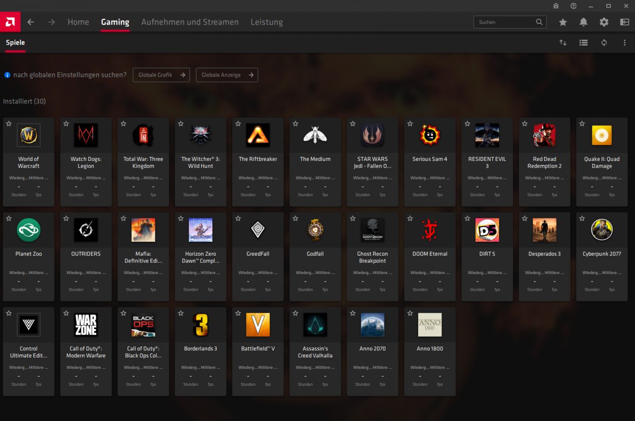
Task: Open Control Ultimate Edition title
Action: (x=29, y=352)
